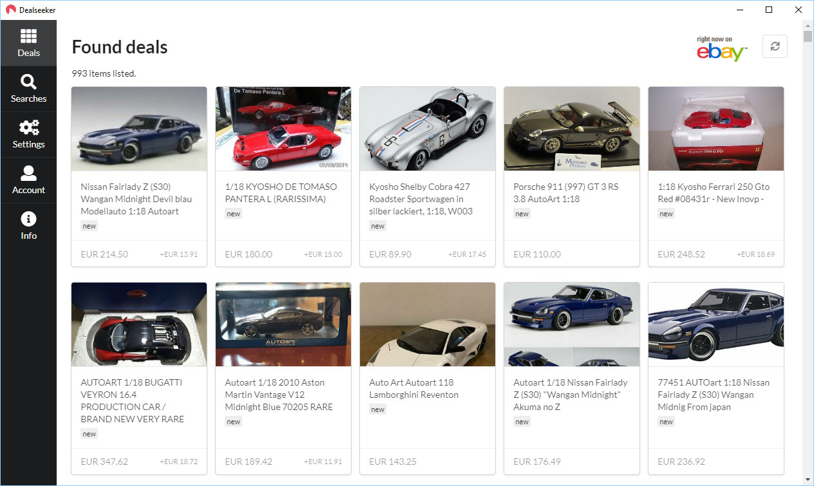Click the EUR 347.62 price

coord(104,462)
